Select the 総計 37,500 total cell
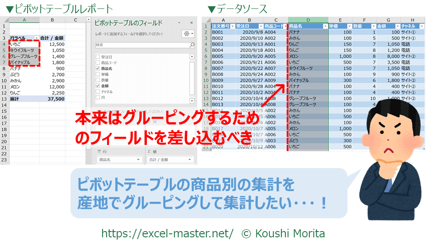The height and width of the screenshot is (240, 426). click(57, 99)
